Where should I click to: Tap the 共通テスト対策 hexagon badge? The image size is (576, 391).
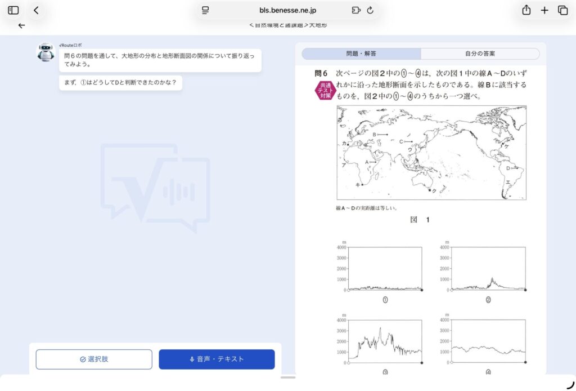[x=326, y=91]
